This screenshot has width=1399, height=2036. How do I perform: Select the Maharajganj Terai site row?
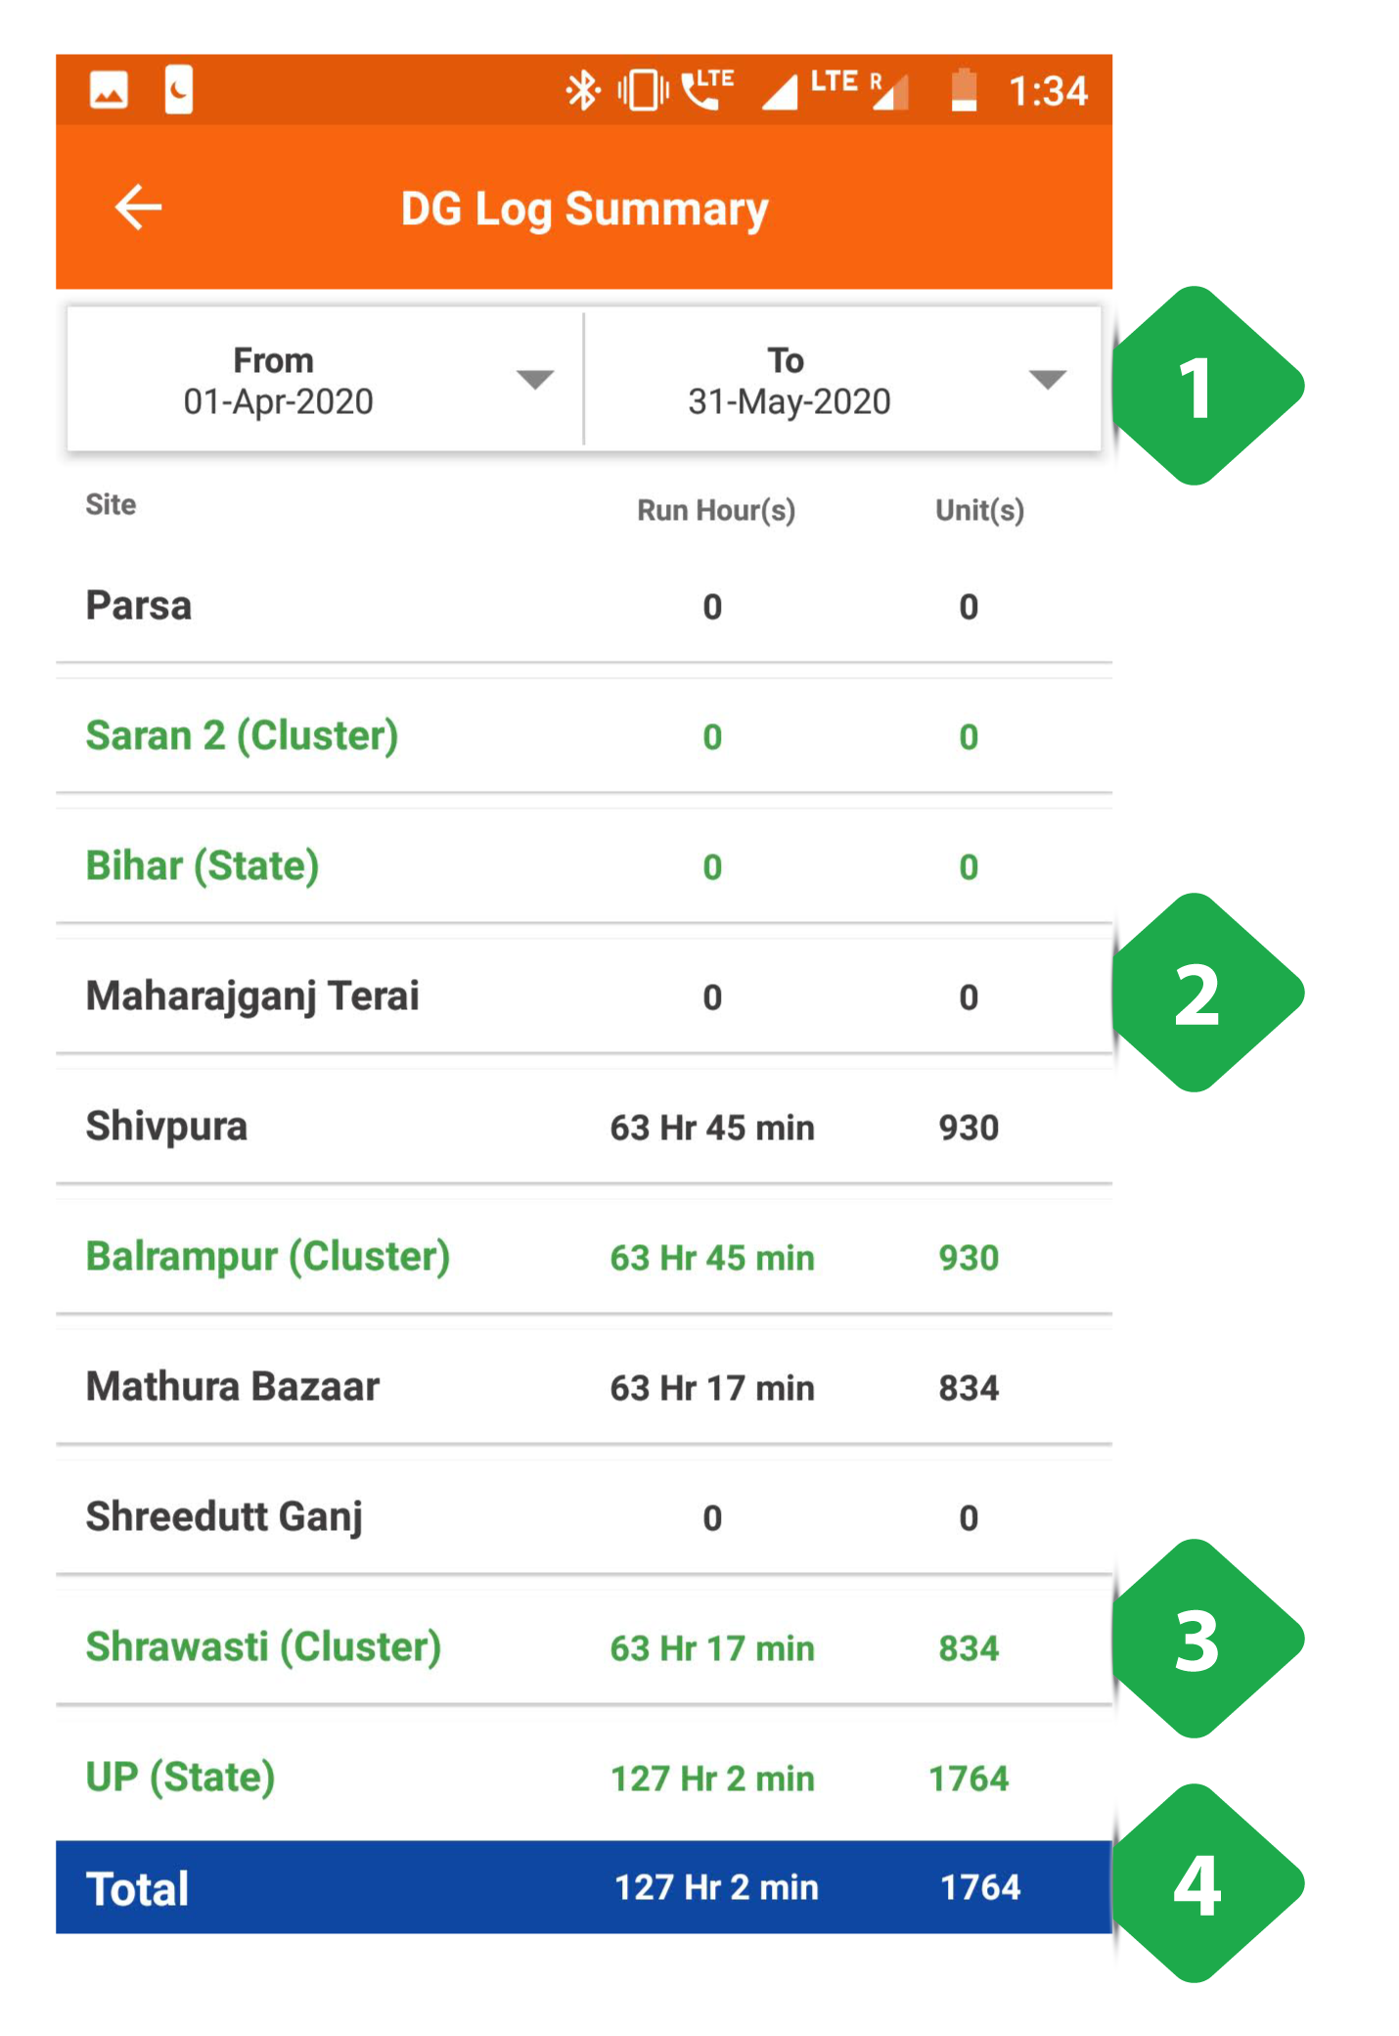(584, 996)
